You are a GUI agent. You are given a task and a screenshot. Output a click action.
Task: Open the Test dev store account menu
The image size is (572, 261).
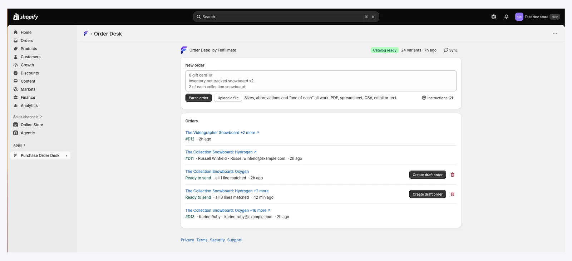537,17
